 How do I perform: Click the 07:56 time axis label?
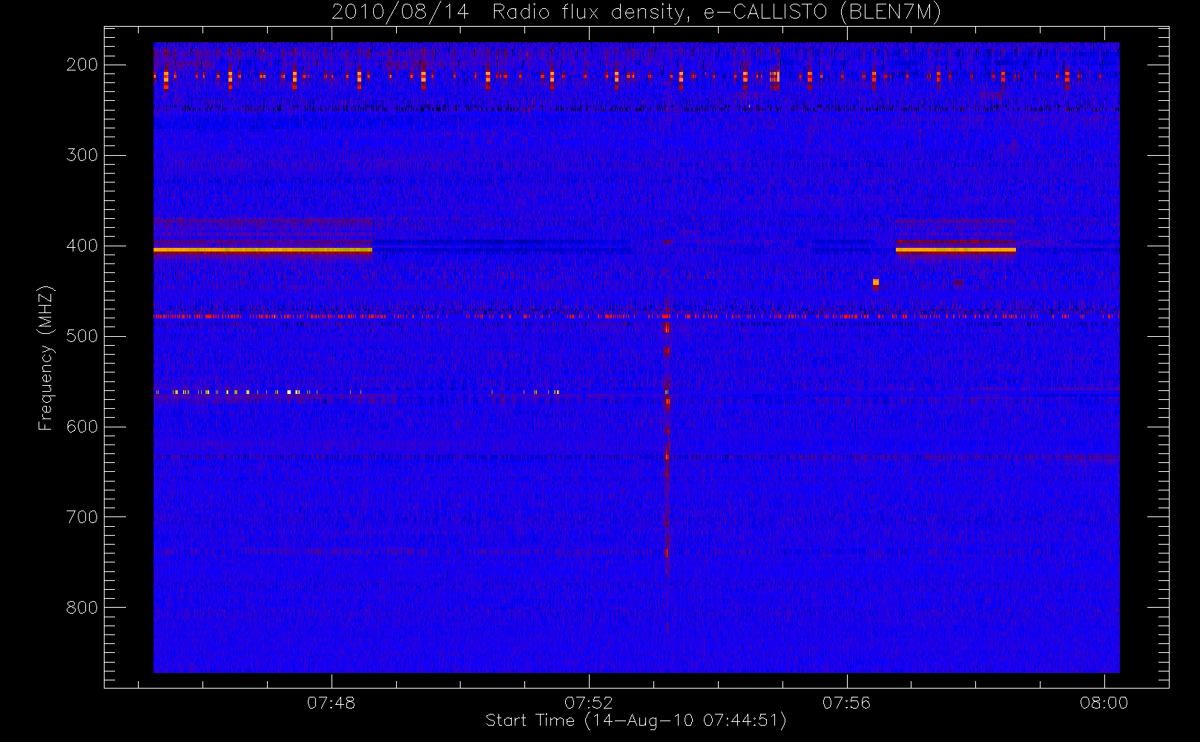pos(846,702)
